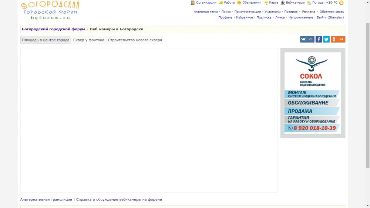
Task: Share the page on Odnoklassniki
Action: [337, 39]
